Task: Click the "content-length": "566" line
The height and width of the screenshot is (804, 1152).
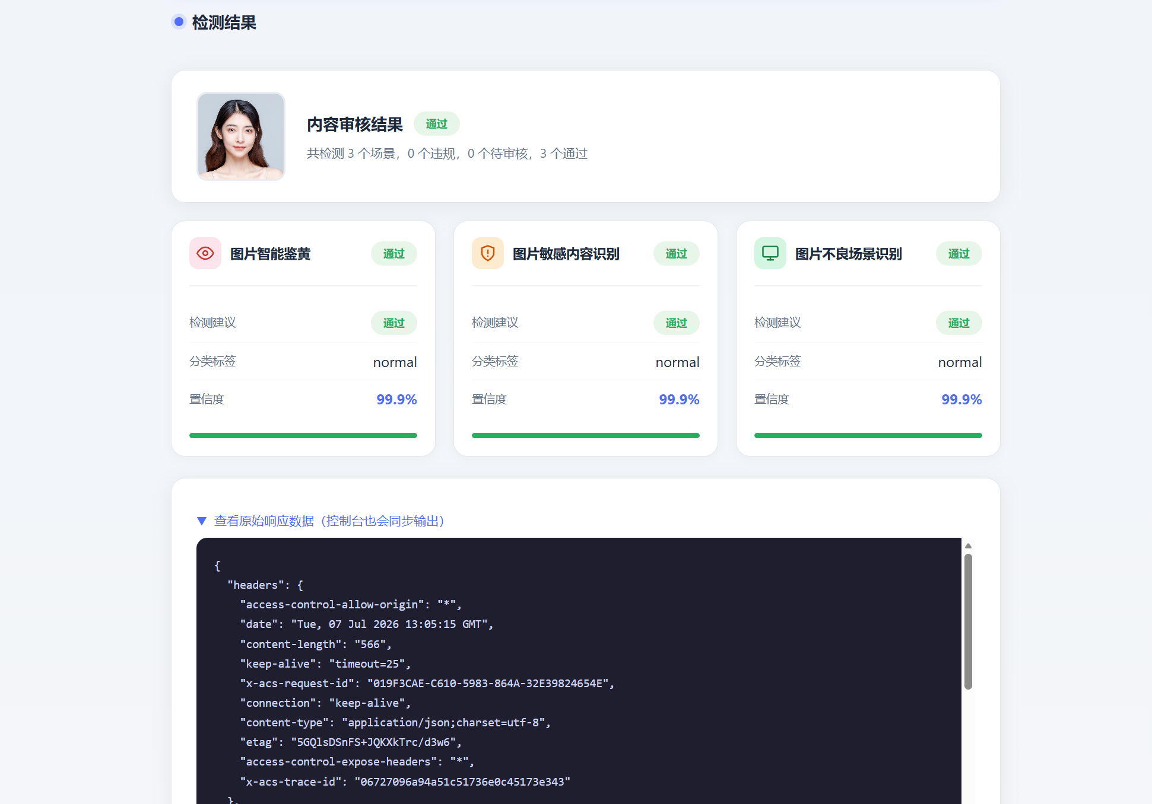Action: pos(316,645)
